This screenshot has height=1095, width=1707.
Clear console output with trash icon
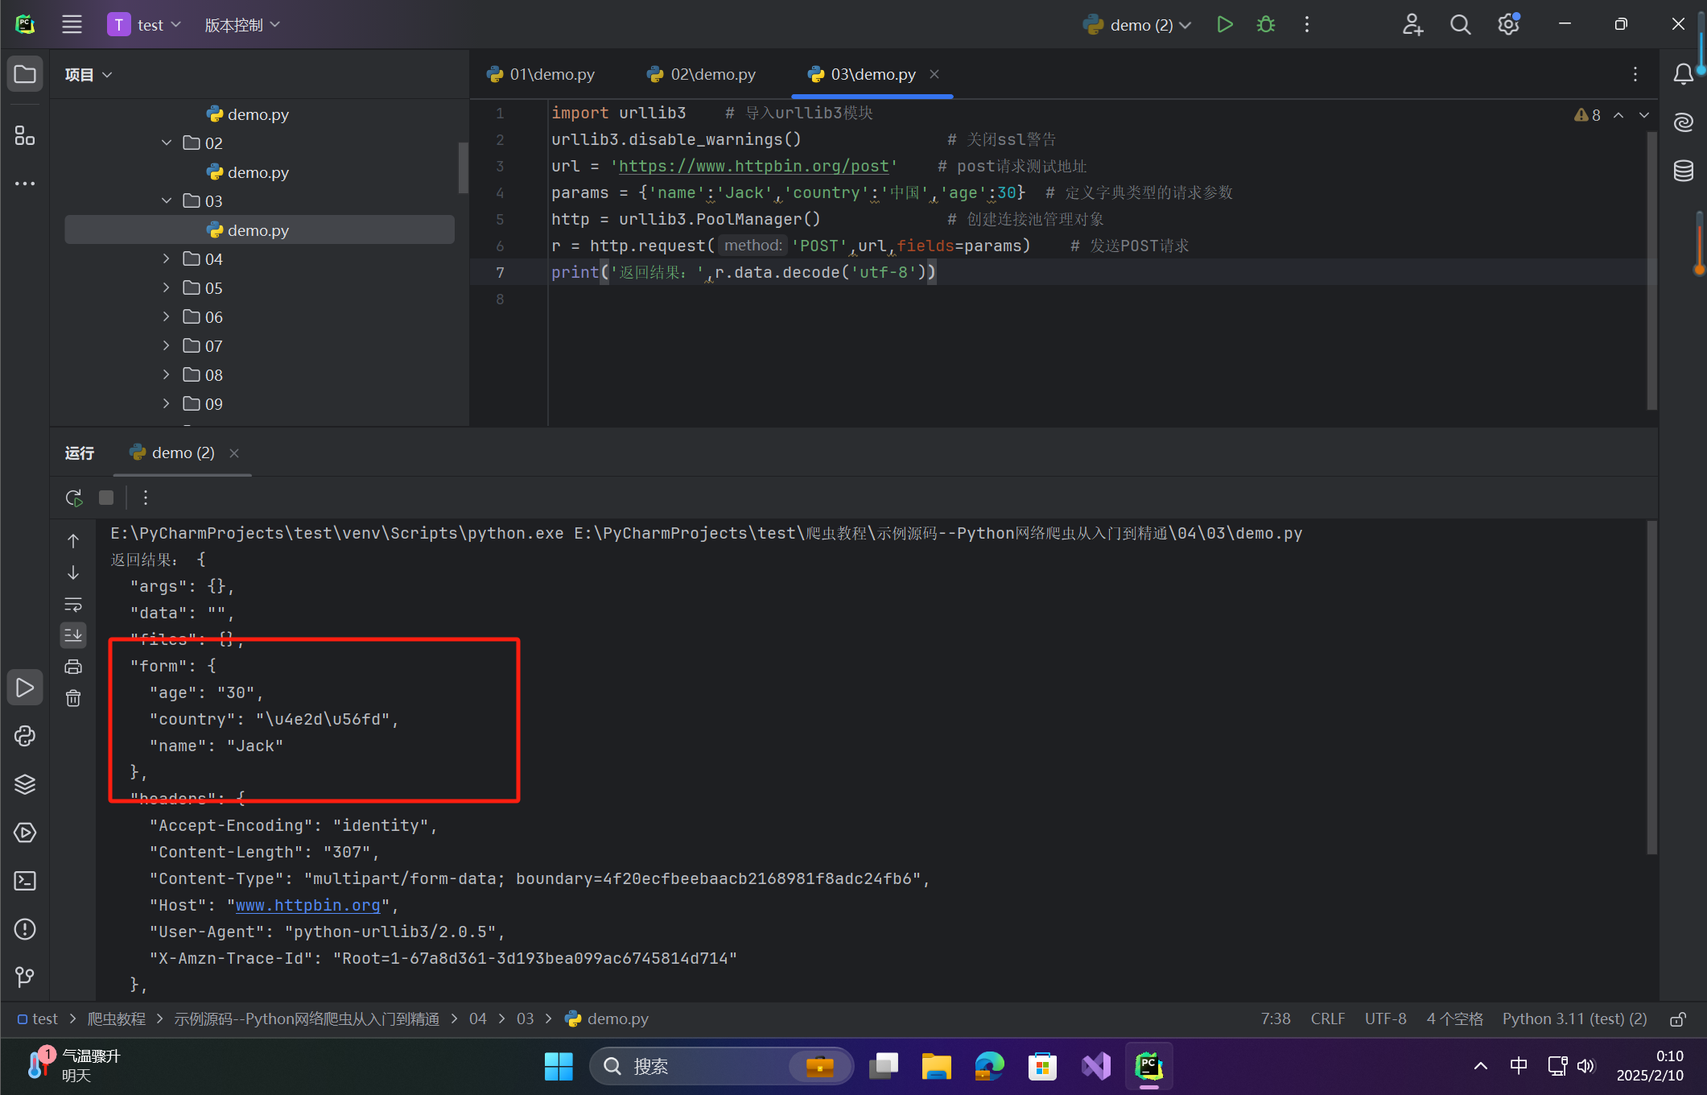click(73, 698)
